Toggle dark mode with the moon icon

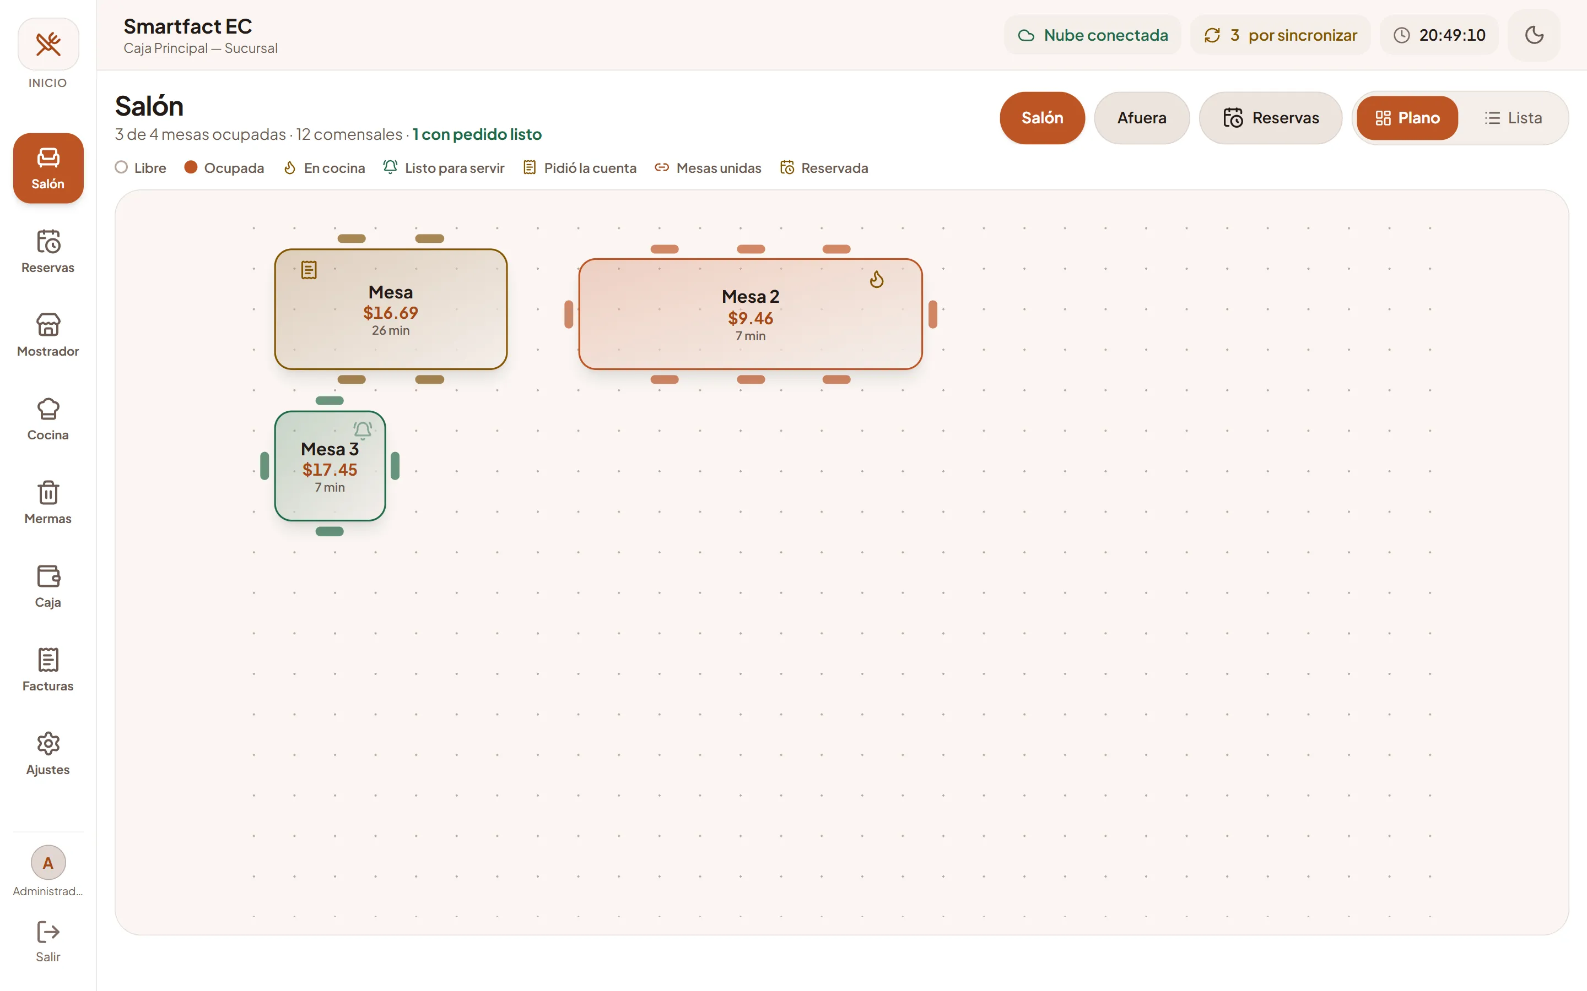[x=1534, y=35]
